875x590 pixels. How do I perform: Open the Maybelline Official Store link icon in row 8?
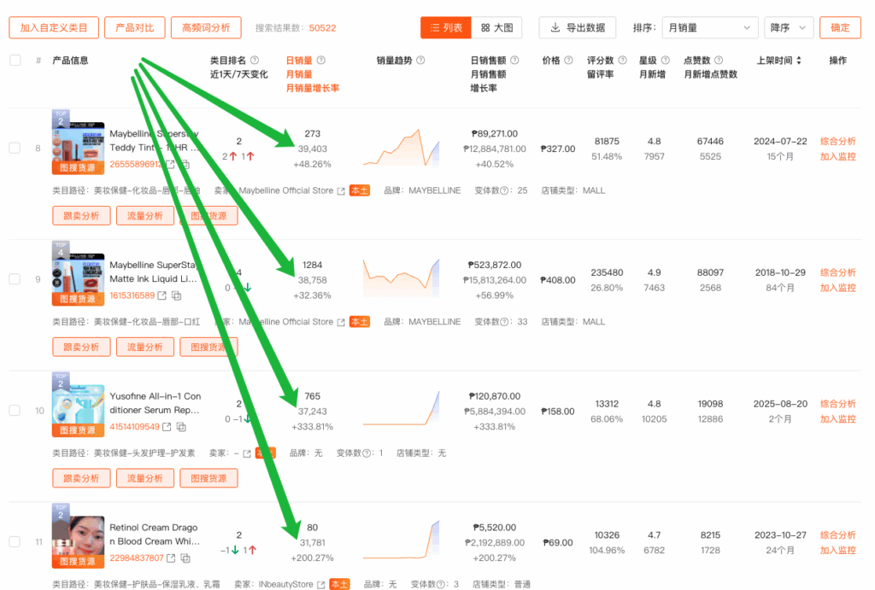[x=342, y=190]
